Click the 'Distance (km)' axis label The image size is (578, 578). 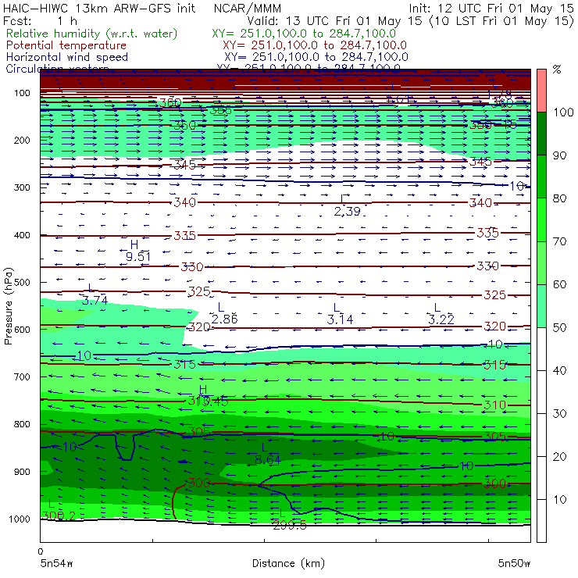click(x=288, y=563)
